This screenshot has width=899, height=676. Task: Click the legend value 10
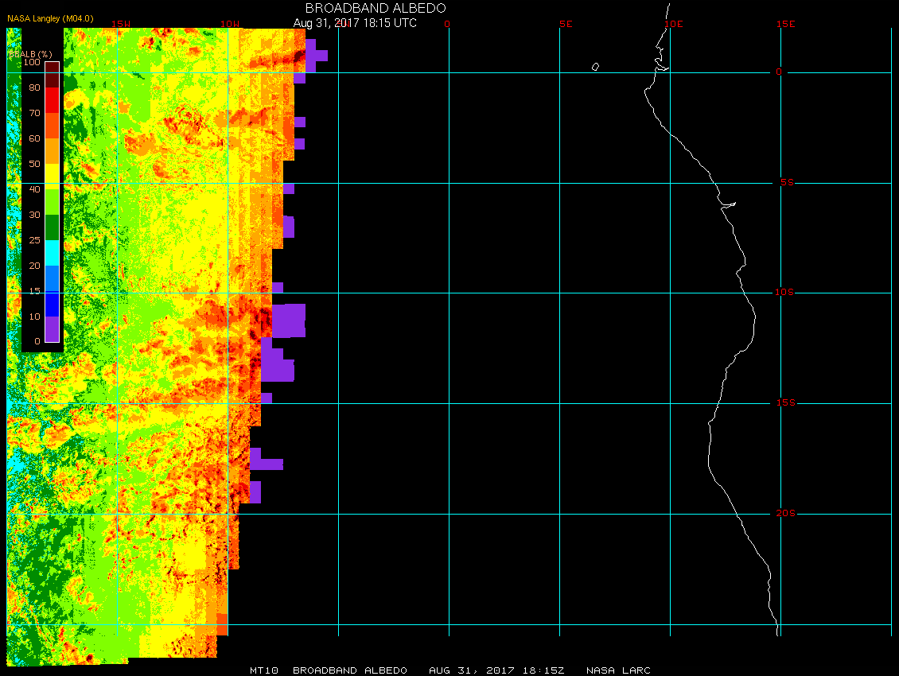[34, 317]
